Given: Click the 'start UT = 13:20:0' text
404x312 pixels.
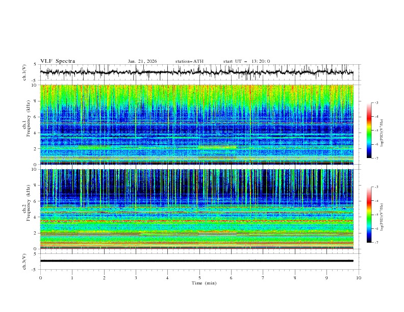Looking at the screenshot, I should point(246,61).
